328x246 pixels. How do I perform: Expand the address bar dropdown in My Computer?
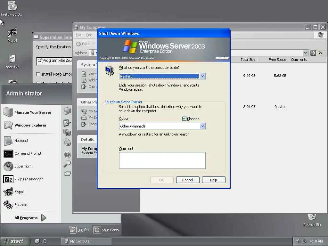pos(305,53)
